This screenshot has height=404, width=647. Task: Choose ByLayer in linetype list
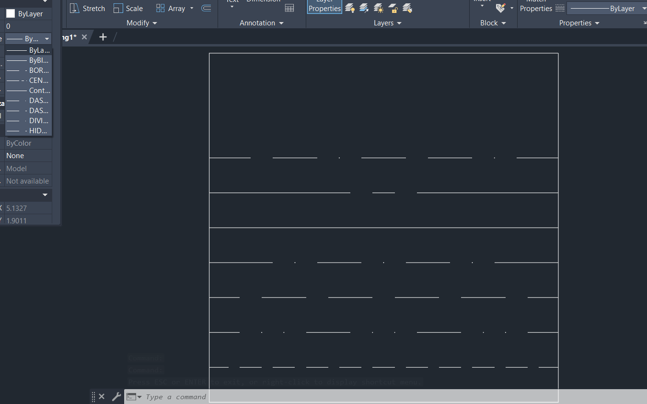click(x=28, y=50)
